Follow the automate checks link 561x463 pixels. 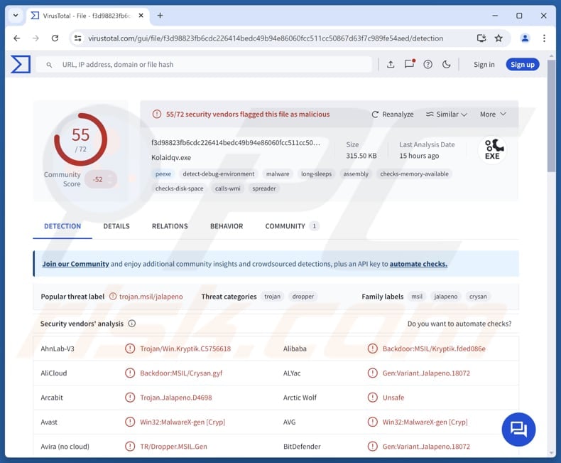(418, 264)
